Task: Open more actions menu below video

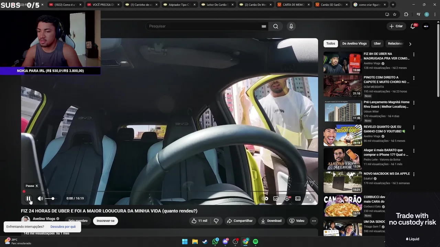Action: 314,221
